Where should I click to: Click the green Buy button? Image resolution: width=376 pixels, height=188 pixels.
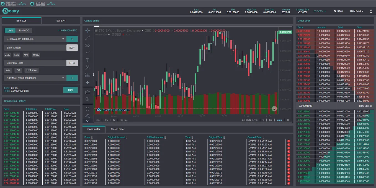[70, 90]
